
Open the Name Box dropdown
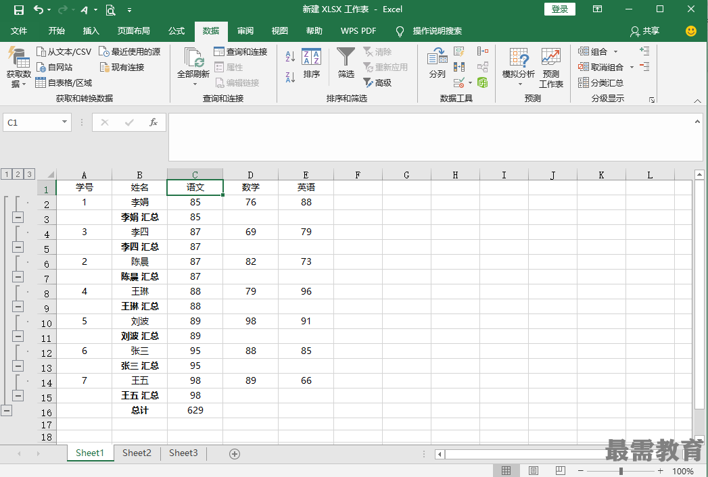point(64,122)
